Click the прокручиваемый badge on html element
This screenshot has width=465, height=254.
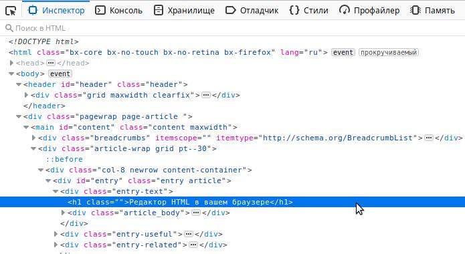pos(389,52)
